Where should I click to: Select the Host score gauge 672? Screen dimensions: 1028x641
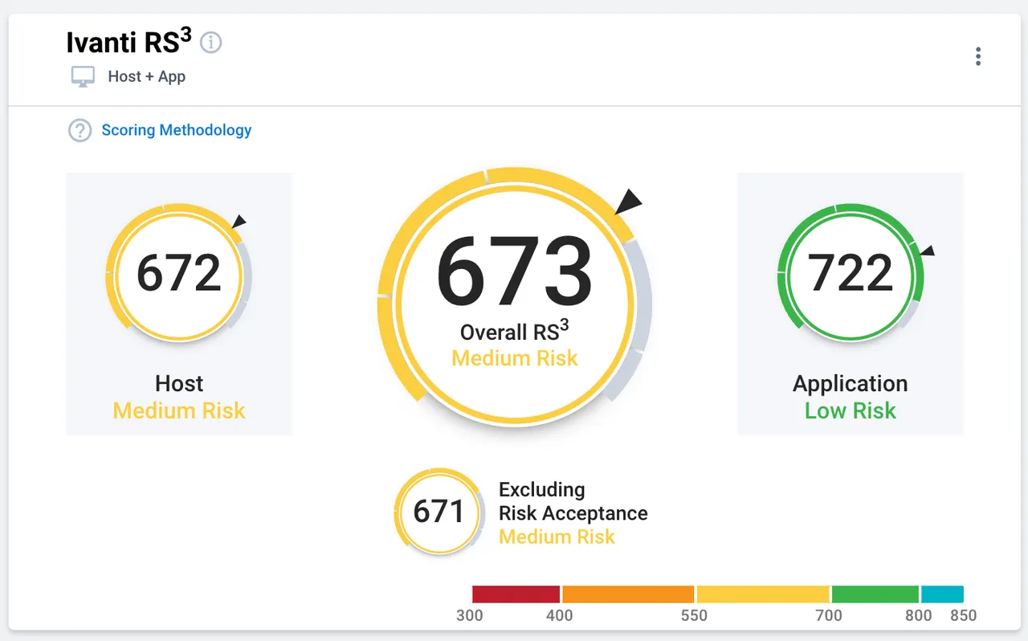pyautogui.click(x=178, y=273)
